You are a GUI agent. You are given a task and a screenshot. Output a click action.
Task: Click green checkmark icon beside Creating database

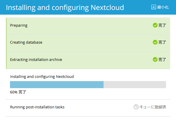(155, 42)
